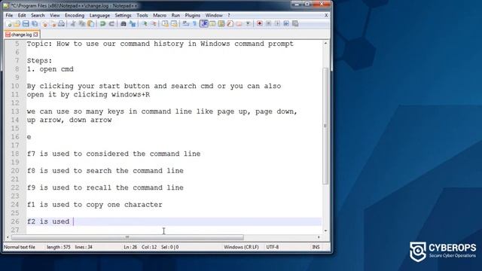Open the Encoding menu

(x=75, y=15)
